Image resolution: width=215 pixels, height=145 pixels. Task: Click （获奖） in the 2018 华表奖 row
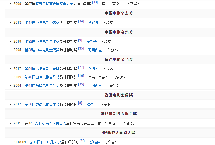click(110, 23)
